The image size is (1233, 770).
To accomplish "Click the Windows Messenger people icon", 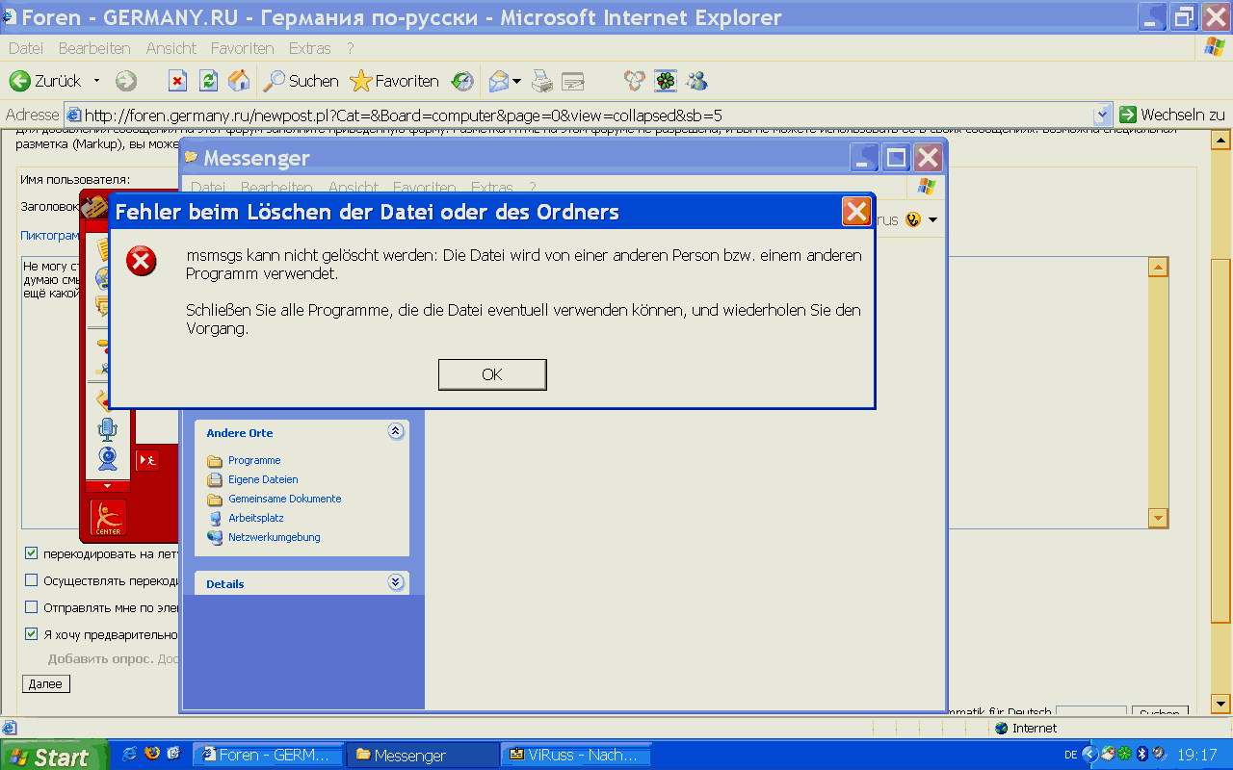I will [696, 81].
